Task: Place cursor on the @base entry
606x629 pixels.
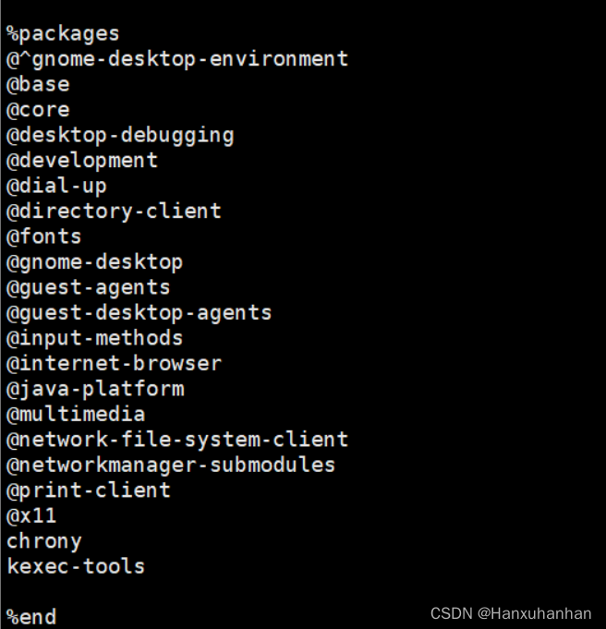Action: coord(38,85)
